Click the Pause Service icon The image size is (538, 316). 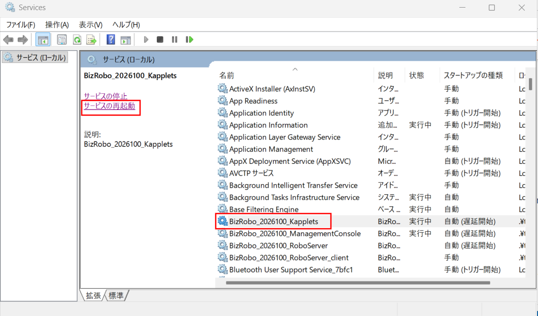tap(174, 40)
